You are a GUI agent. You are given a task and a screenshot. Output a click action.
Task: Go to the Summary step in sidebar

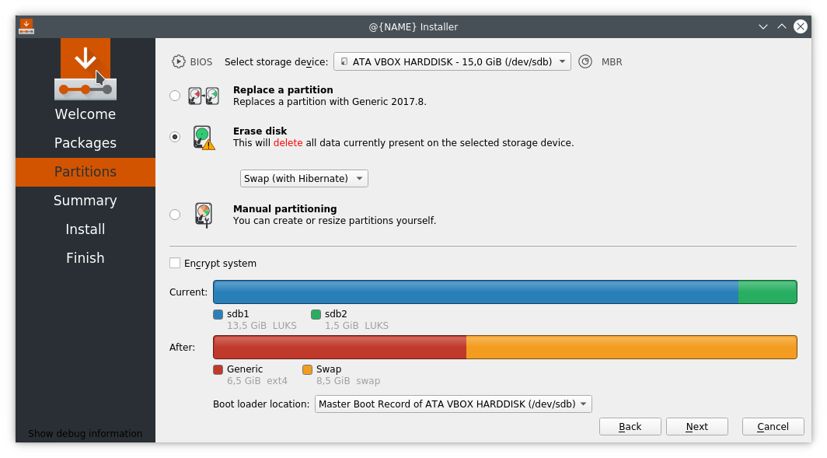(85, 201)
